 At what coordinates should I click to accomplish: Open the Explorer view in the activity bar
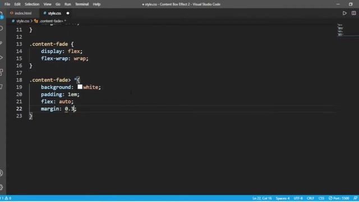coord(1,15)
